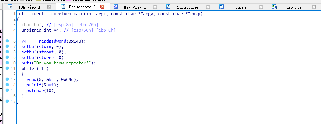Screen dimensions: 321x124
Task: Click the 0x64u size argument
Action: pos(68,79)
